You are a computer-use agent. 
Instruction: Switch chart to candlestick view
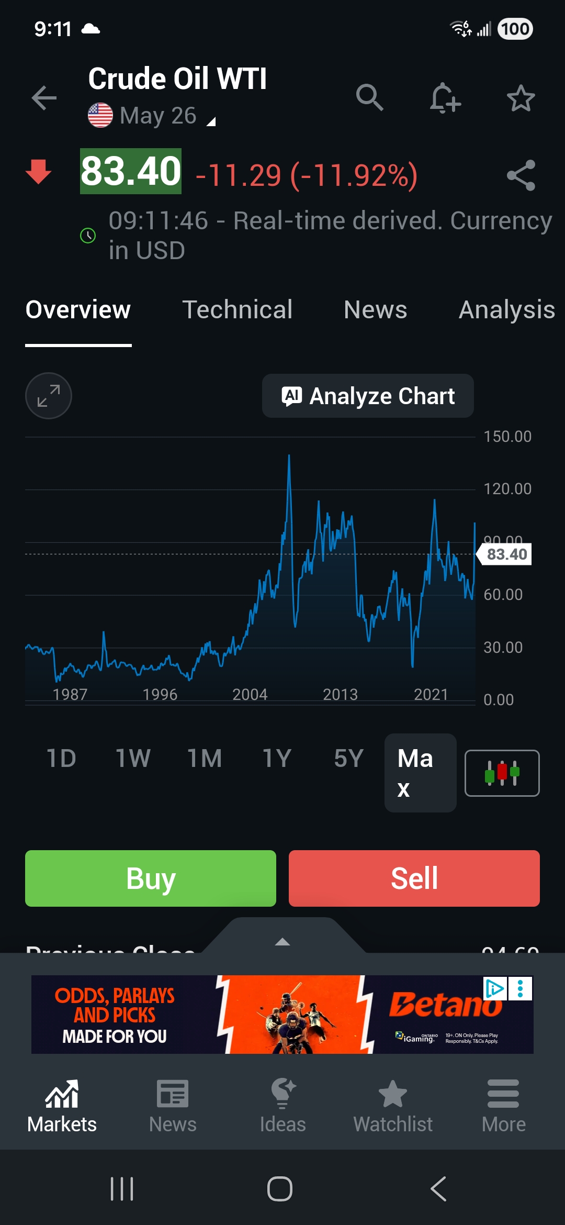[502, 773]
